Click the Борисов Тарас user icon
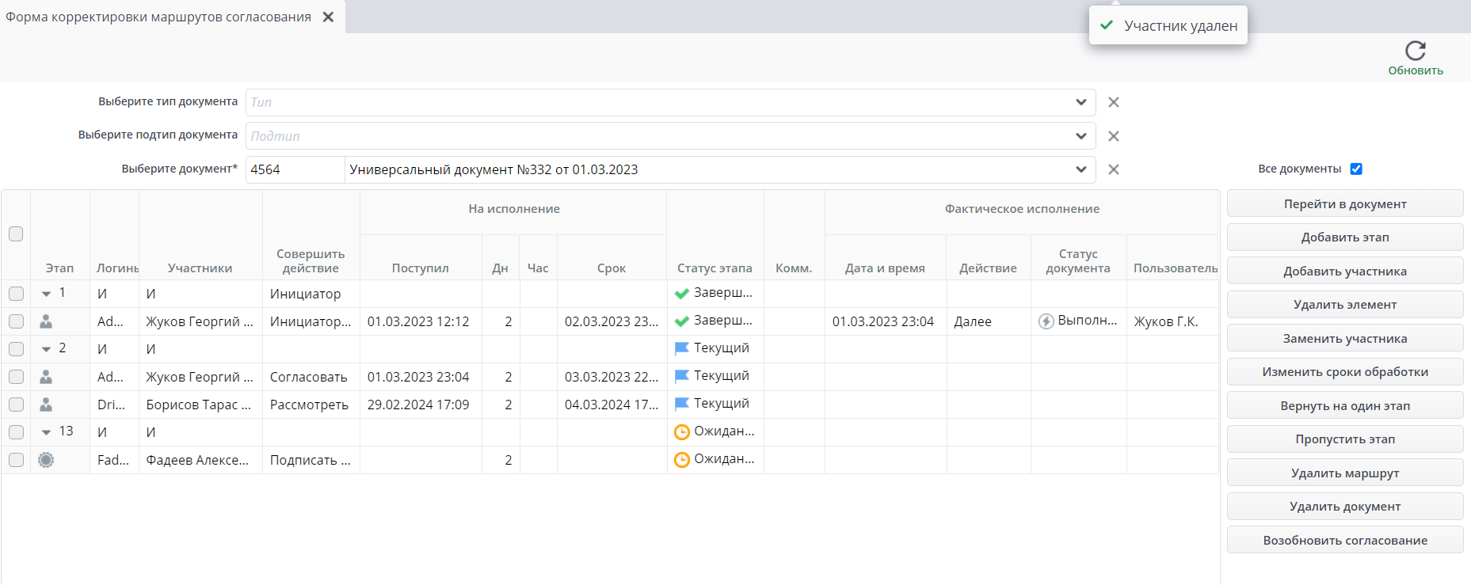This screenshot has width=1471, height=585. pyautogui.click(x=46, y=405)
